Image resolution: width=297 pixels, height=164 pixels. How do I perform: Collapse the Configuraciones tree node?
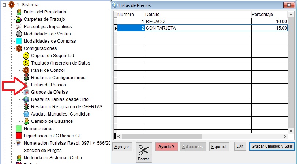pyautogui.click(x=11, y=48)
